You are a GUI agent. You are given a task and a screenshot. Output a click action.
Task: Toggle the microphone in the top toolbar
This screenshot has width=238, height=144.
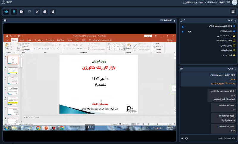(14, 12)
